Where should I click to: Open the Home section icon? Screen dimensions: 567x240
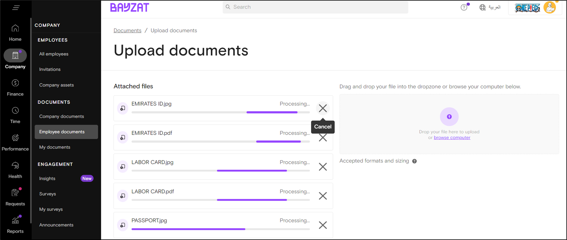pos(15,28)
